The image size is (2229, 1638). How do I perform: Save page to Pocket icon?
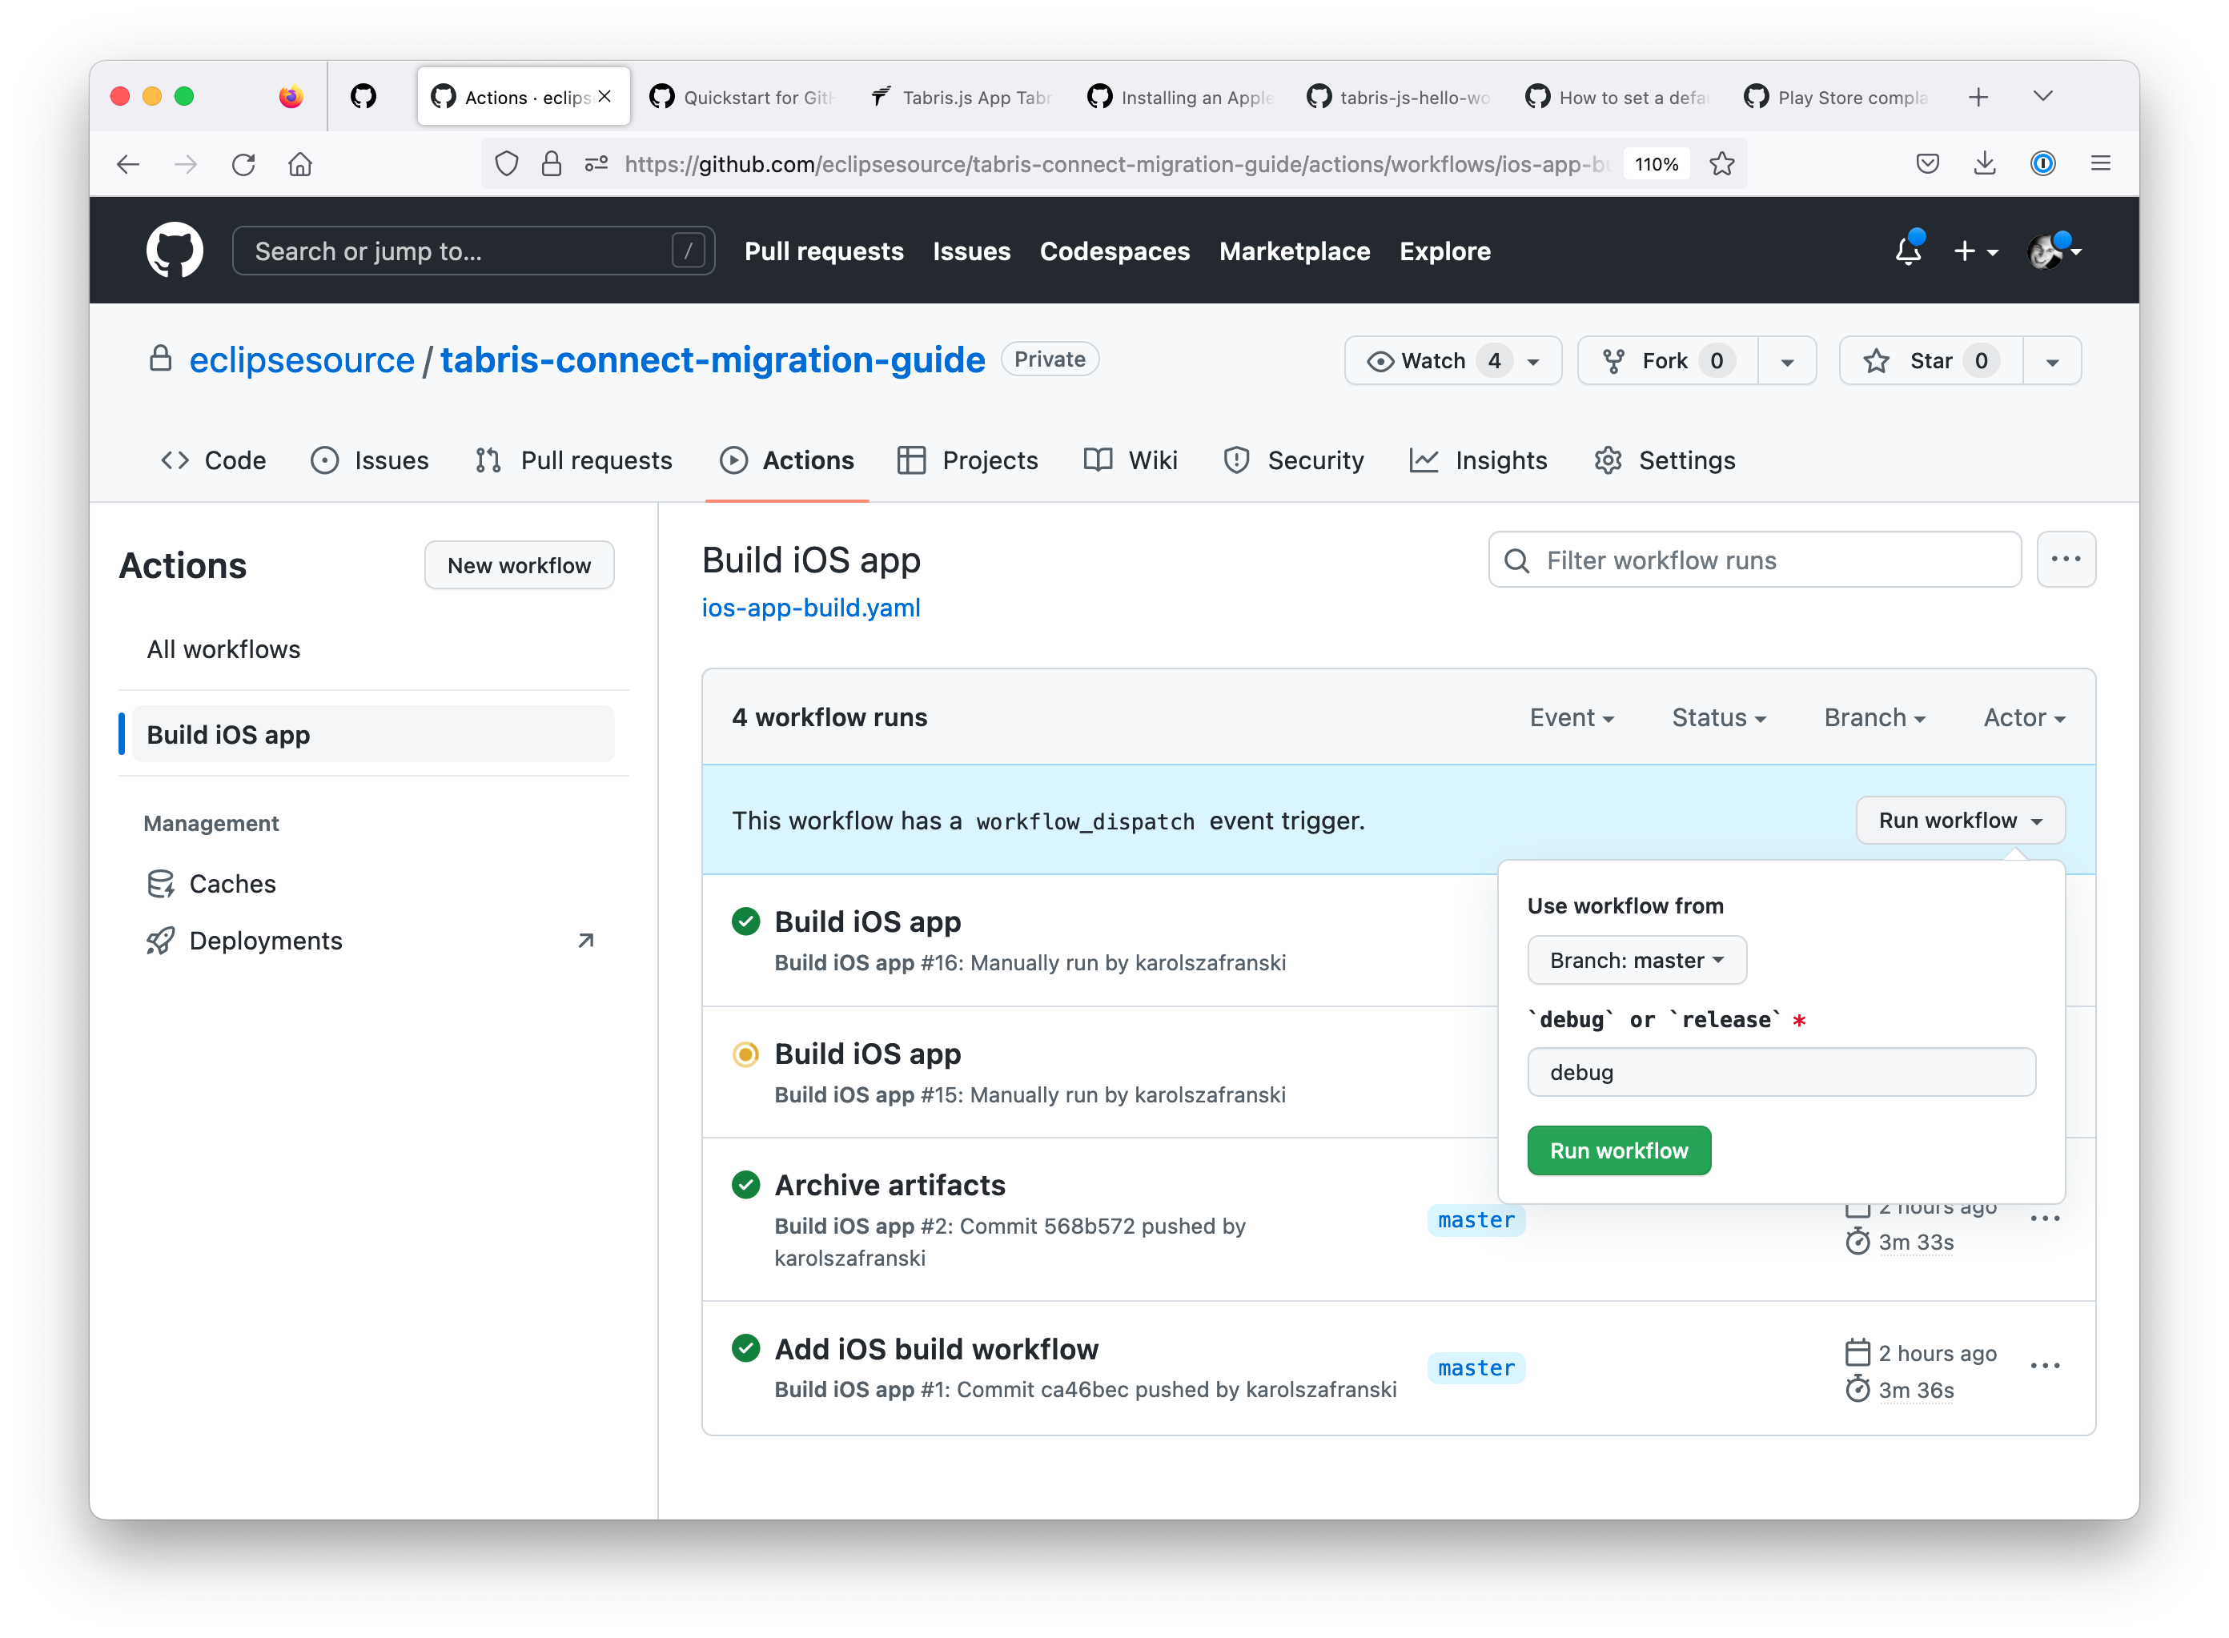1926,163
